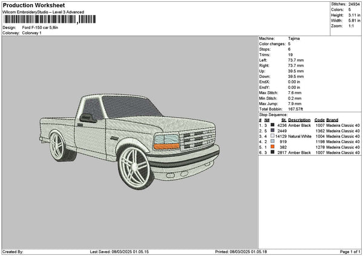Click the Machine value Tajima
The width and height of the screenshot is (363, 256).
click(293, 39)
